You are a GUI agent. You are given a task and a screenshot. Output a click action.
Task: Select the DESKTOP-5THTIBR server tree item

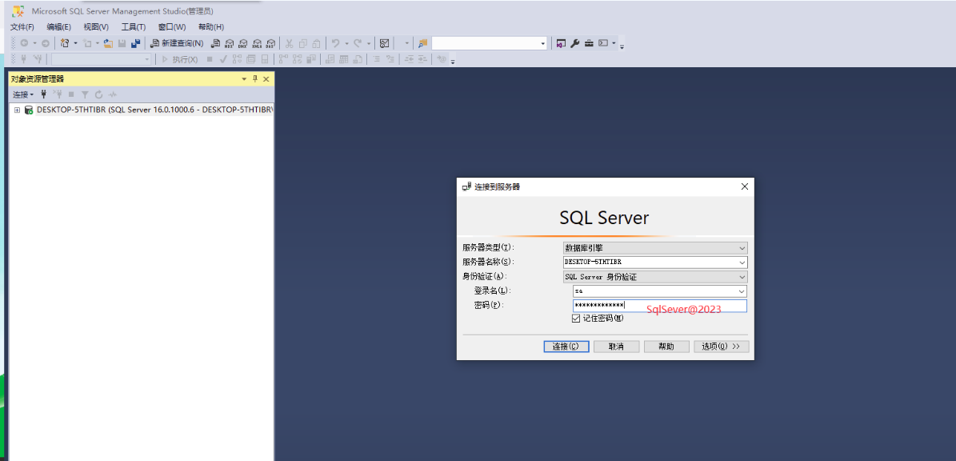155,110
